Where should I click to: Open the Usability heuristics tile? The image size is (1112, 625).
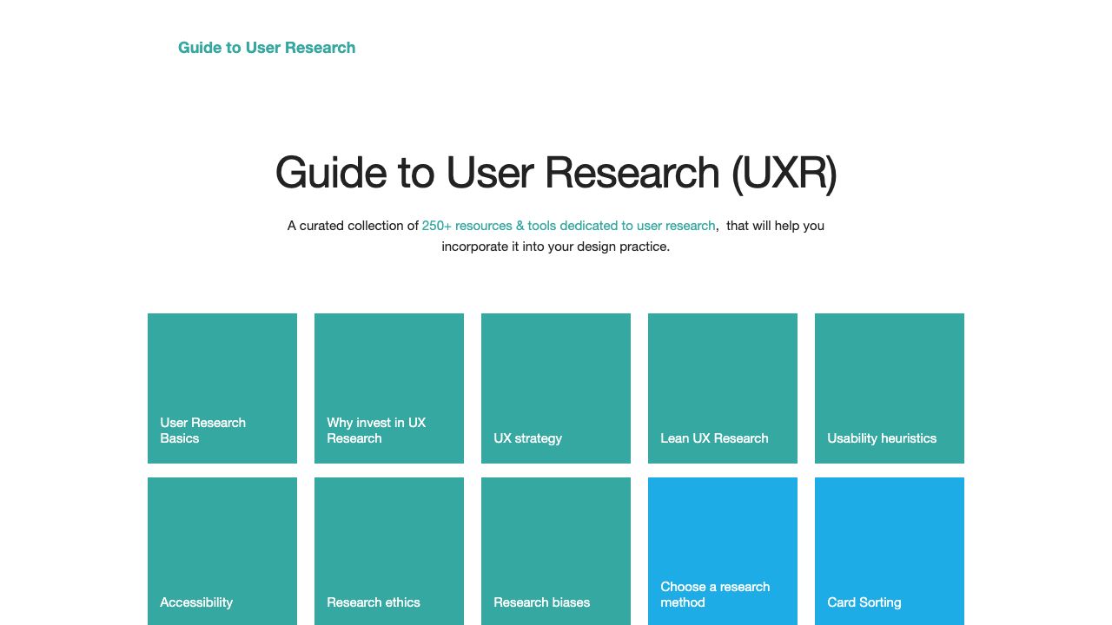click(x=890, y=388)
